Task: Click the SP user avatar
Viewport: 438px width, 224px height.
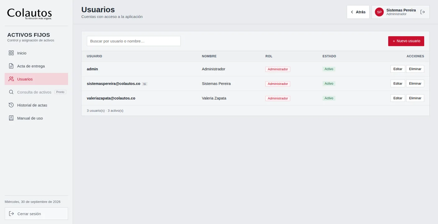Action: 379,12
